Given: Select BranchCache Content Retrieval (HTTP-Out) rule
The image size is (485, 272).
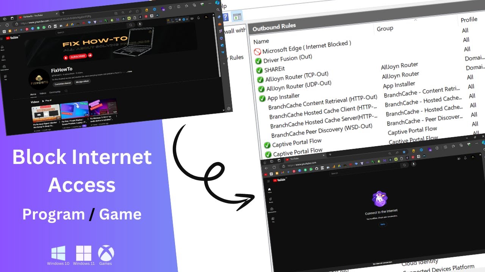Looking at the screenshot, I should pyautogui.click(x=323, y=102).
